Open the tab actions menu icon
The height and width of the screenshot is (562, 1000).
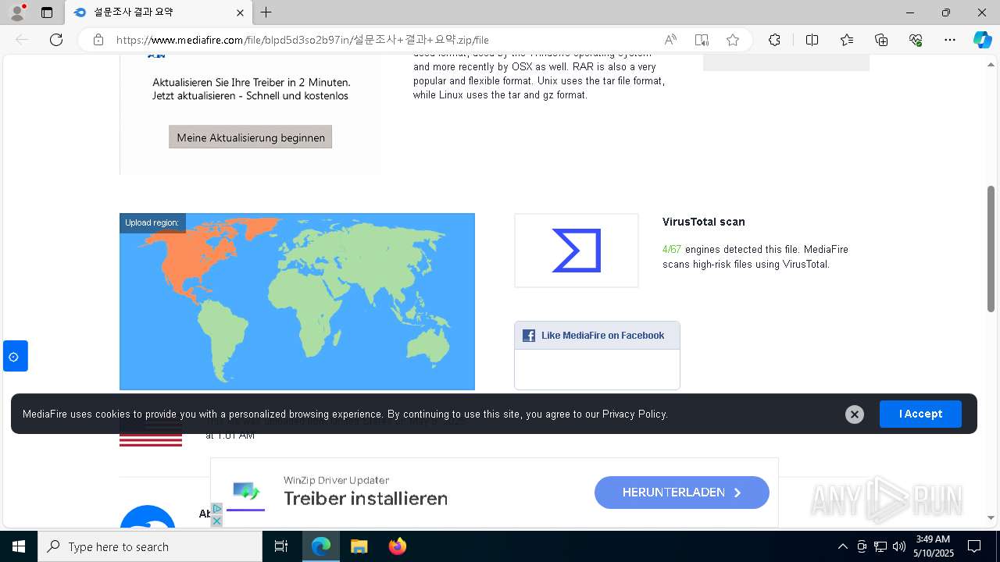pyautogui.click(x=47, y=12)
